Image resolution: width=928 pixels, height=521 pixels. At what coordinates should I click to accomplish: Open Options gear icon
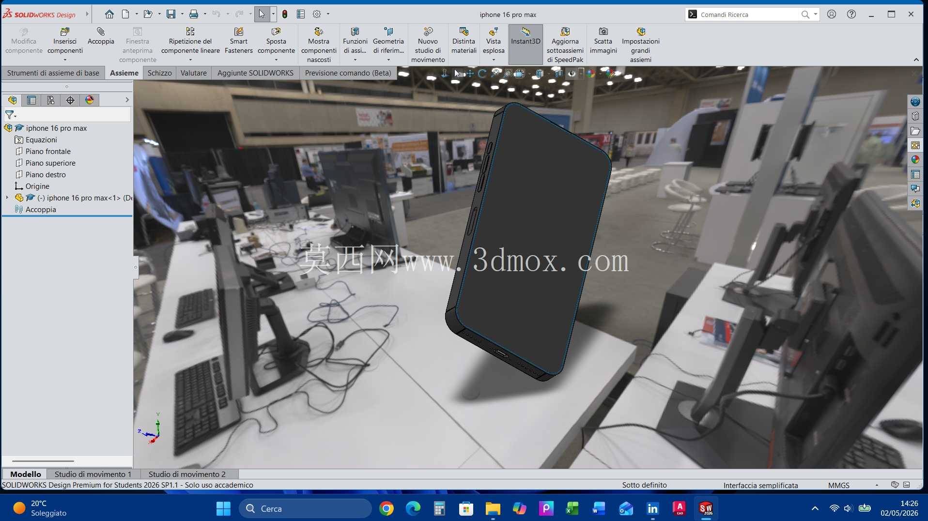click(x=317, y=14)
